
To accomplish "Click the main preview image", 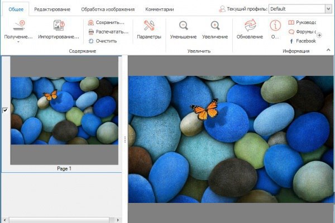I will [231, 139].
